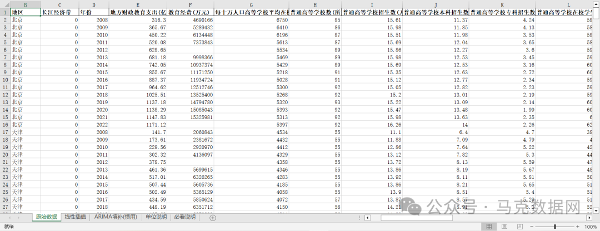Select column F header
The height and width of the screenshot is (231, 600).
click(x=191, y=4)
